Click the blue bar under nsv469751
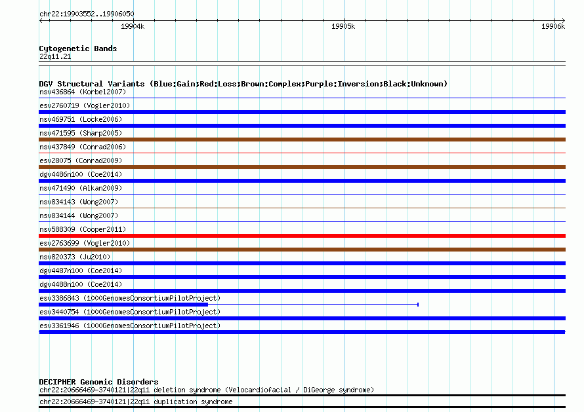The width and height of the screenshot is (584, 412). 302,126
